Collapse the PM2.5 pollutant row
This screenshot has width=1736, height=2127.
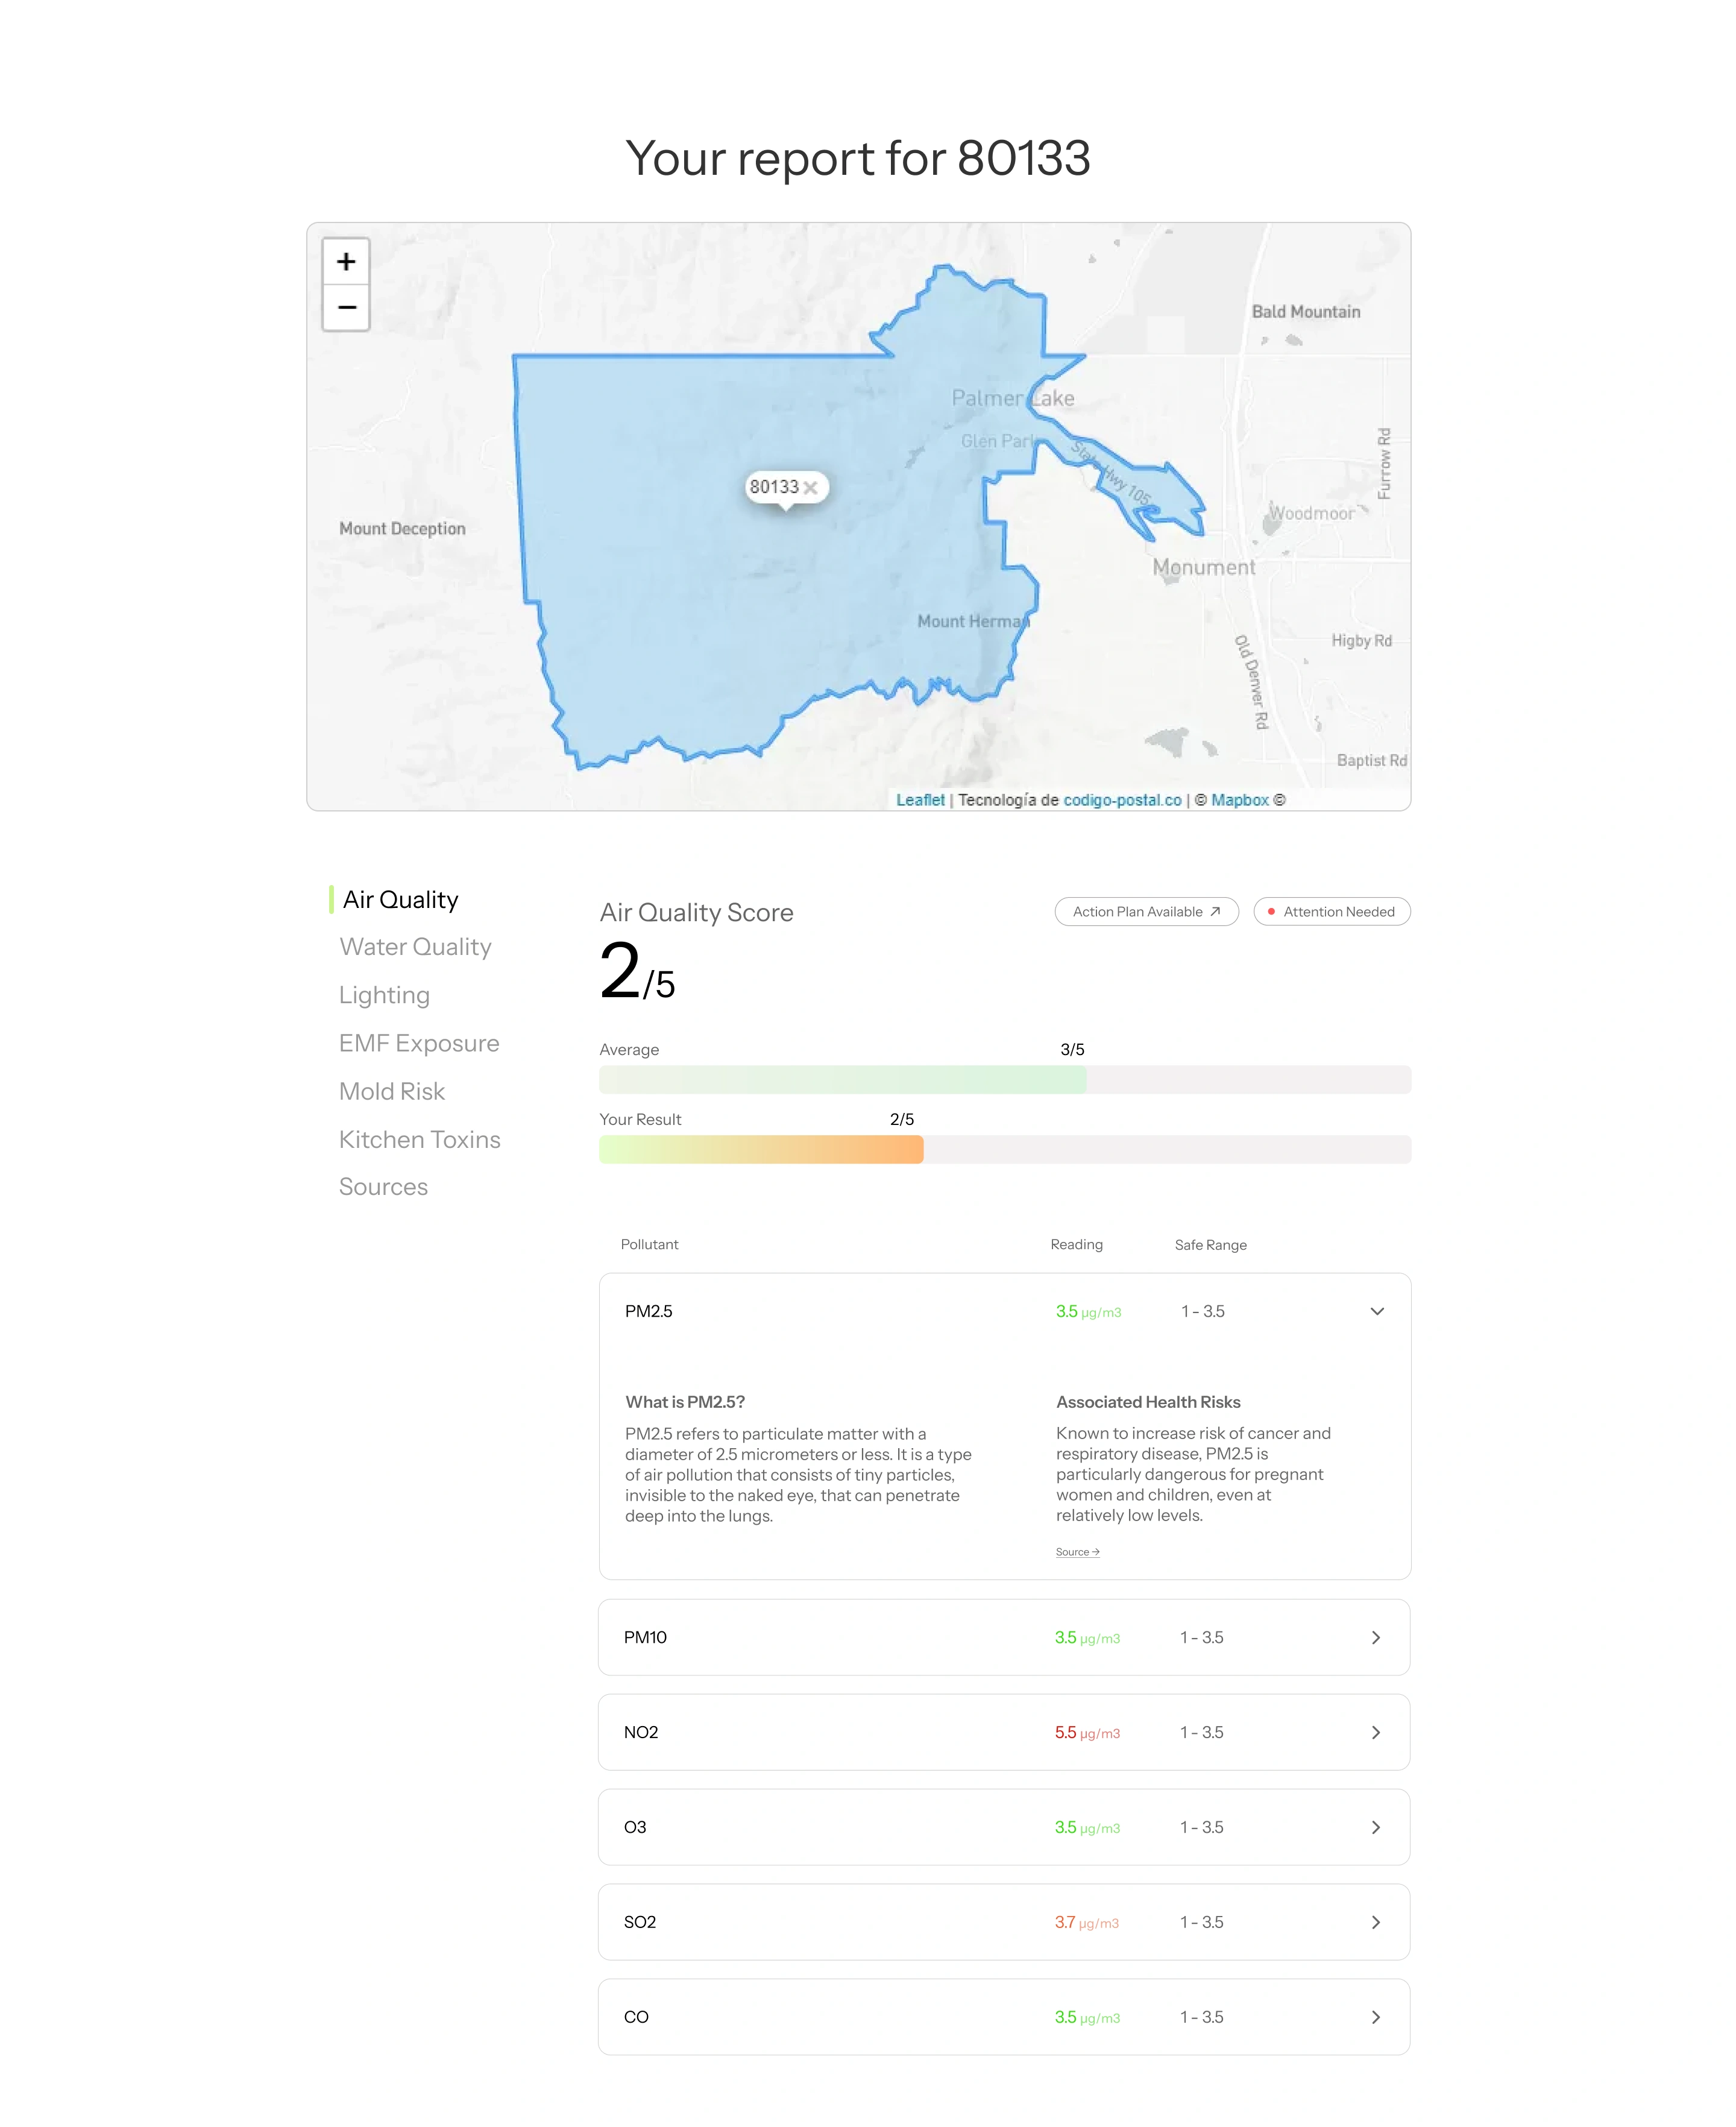pyautogui.click(x=1376, y=1311)
